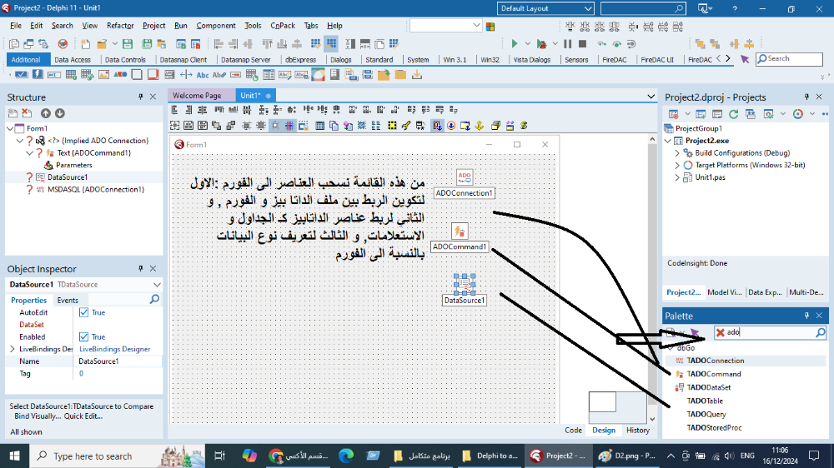Click the Save floppy disk icon
Screen dimensions: 834x468
click(x=127, y=43)
